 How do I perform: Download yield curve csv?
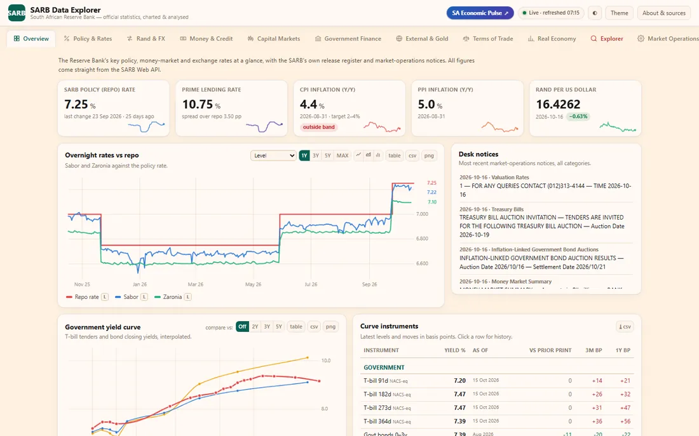[x=315, y=326]
